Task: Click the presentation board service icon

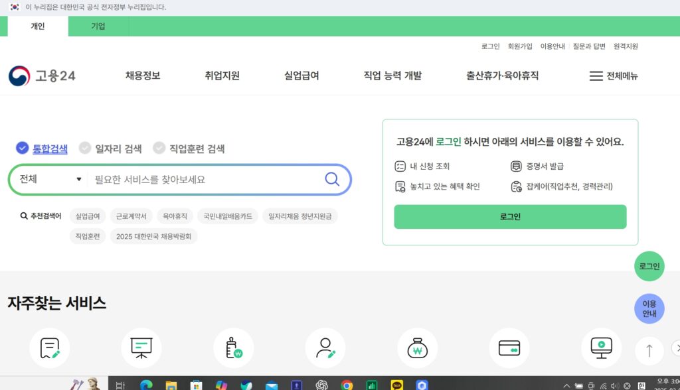Action: click(x=141, y=348)
